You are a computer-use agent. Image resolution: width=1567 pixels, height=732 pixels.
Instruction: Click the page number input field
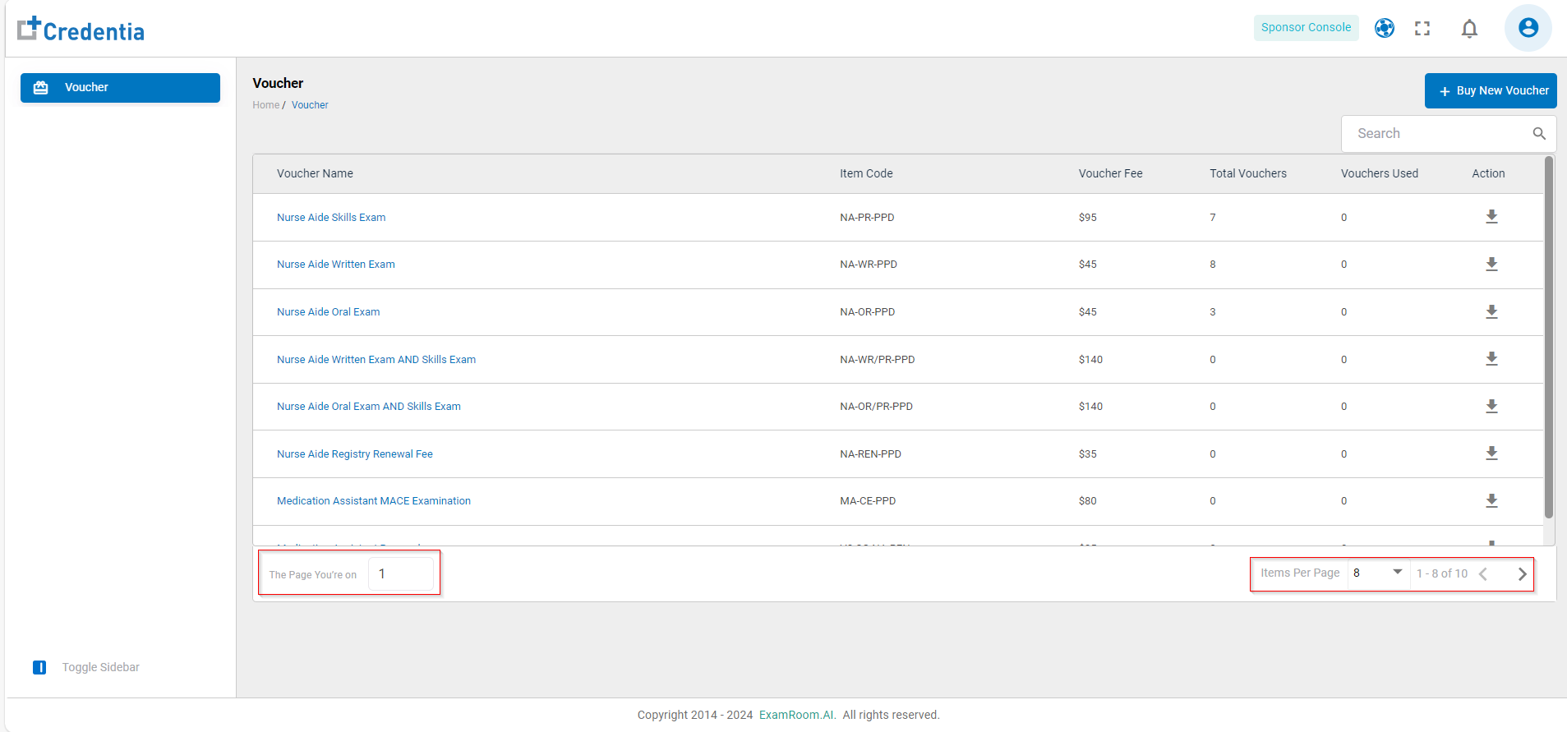click(x=401, y=573)
